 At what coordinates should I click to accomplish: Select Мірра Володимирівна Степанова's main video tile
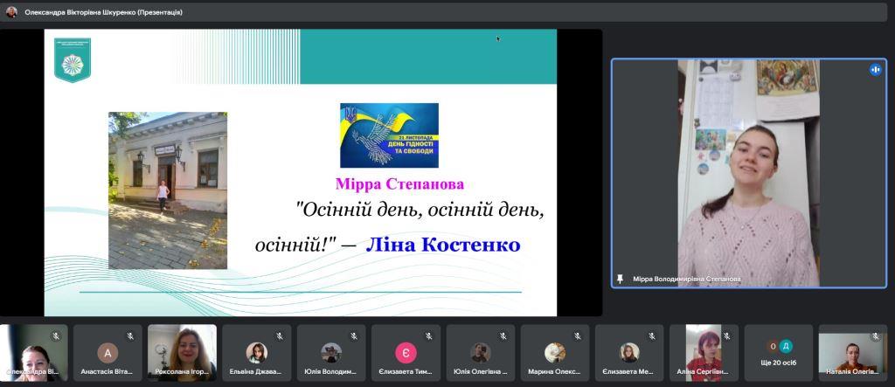pos(748,172)
